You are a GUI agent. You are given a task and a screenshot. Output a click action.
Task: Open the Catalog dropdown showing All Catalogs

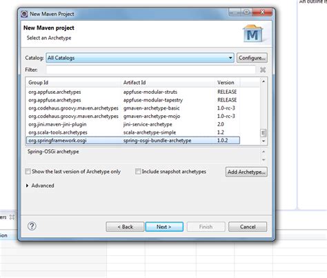tap(140, 58)
